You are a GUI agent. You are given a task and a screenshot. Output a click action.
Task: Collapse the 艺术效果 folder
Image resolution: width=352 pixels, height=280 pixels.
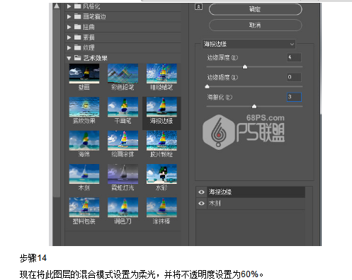tap(69, 58)
